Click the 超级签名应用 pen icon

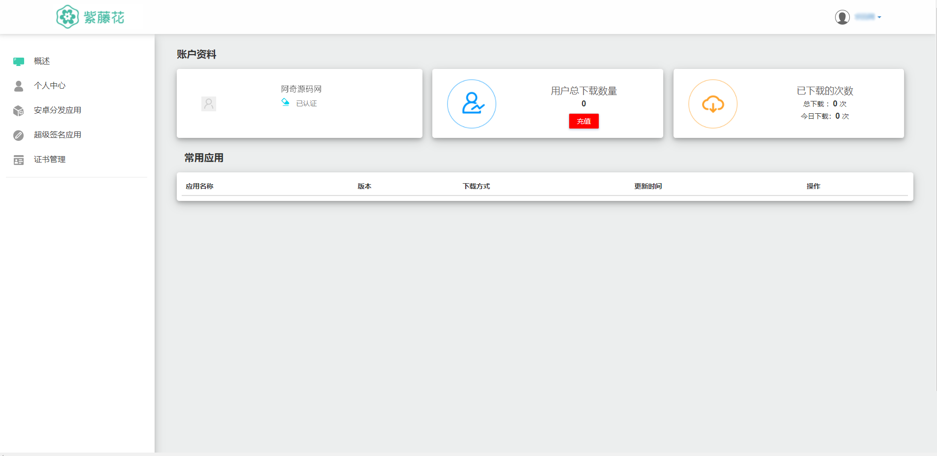point(19,135)
